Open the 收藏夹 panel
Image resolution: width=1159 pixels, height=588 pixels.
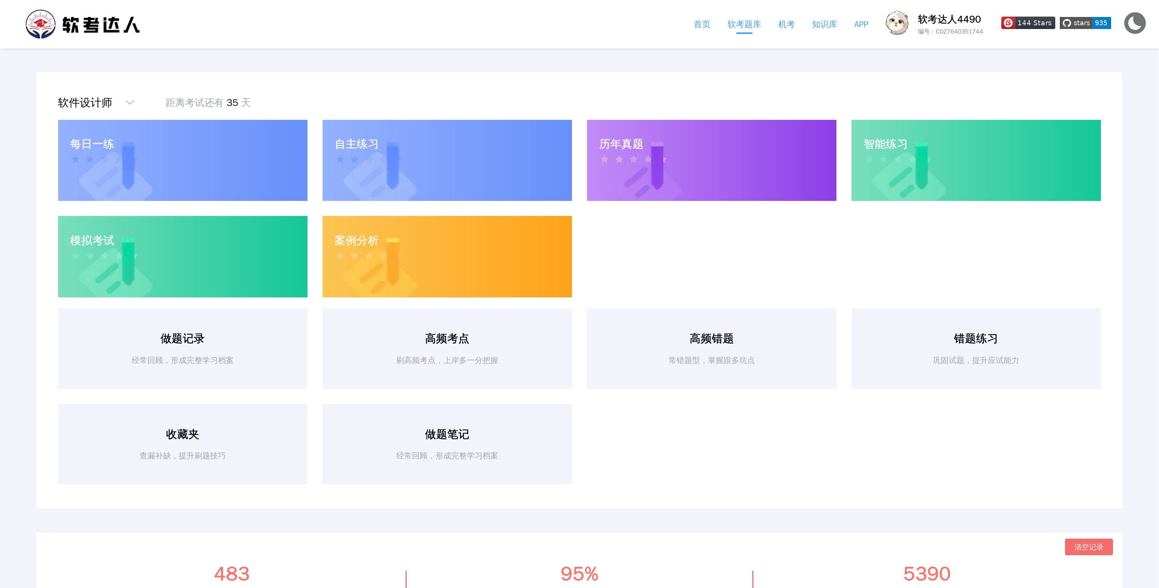[x=182, y=444]
